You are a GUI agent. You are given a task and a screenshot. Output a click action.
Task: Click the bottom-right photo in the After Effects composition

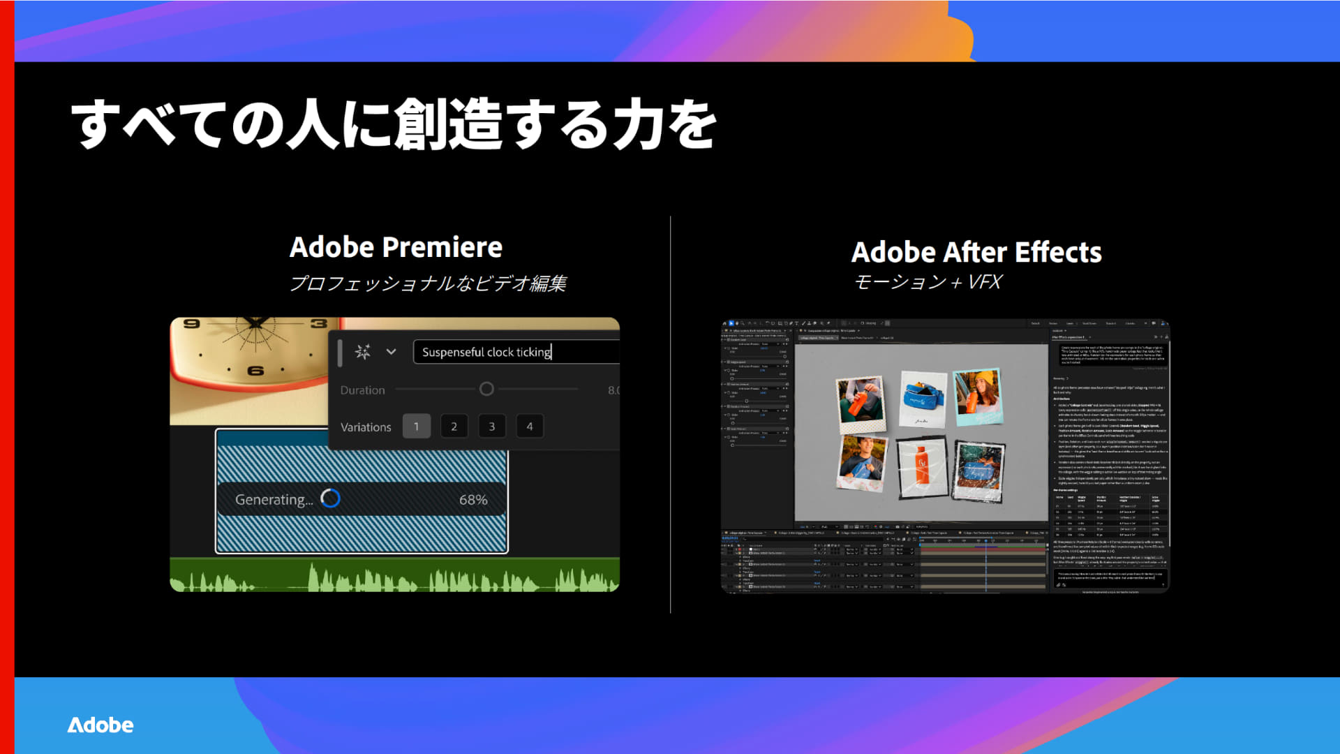[x=979, y=472]
